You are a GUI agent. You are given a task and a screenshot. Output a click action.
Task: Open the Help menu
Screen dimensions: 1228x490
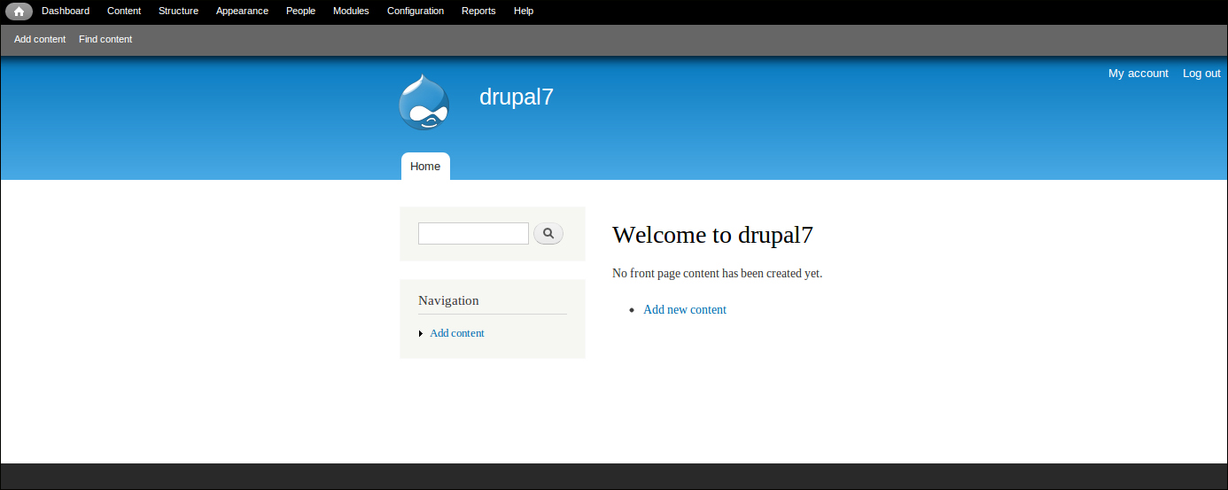point(524,11)
